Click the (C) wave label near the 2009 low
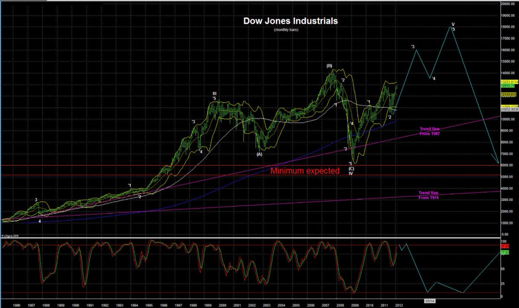The width and height of the screenshot is (519, 308). [351, 168]
